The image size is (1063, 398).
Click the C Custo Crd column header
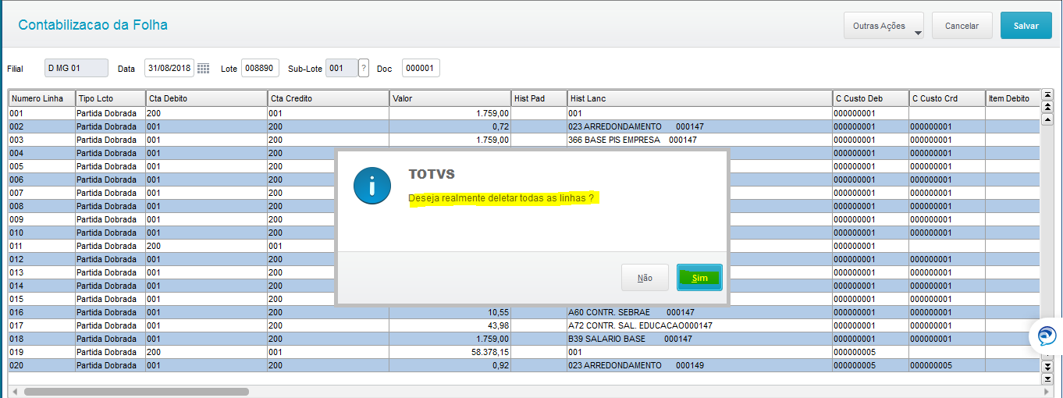point(947,98)
